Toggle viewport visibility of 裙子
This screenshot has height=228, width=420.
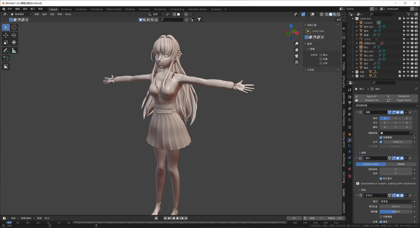pyautogui.click(x=408, y=64)
